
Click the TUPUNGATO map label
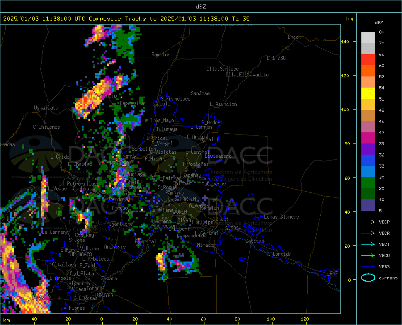tap(80, 254)
